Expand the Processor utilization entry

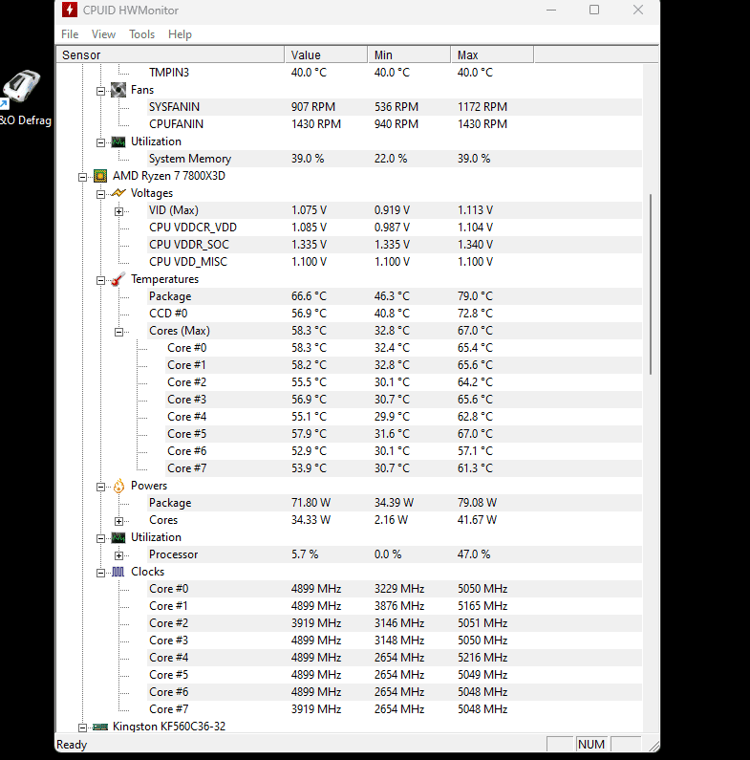tap(118, 555)
